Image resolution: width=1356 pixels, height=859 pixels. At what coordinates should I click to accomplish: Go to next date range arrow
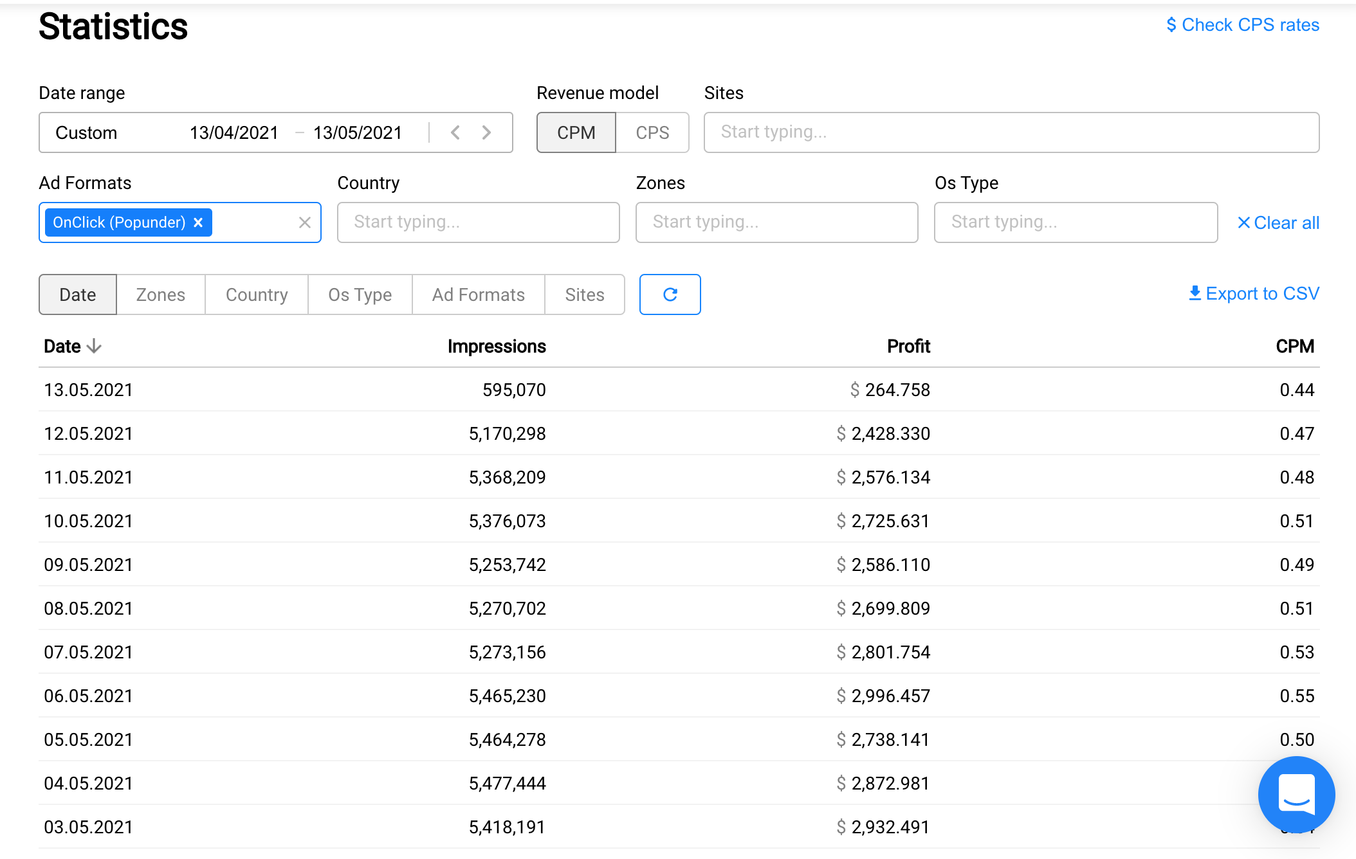486,132
